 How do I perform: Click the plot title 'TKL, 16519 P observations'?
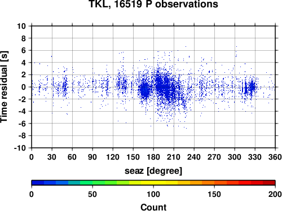coord(153,4)
